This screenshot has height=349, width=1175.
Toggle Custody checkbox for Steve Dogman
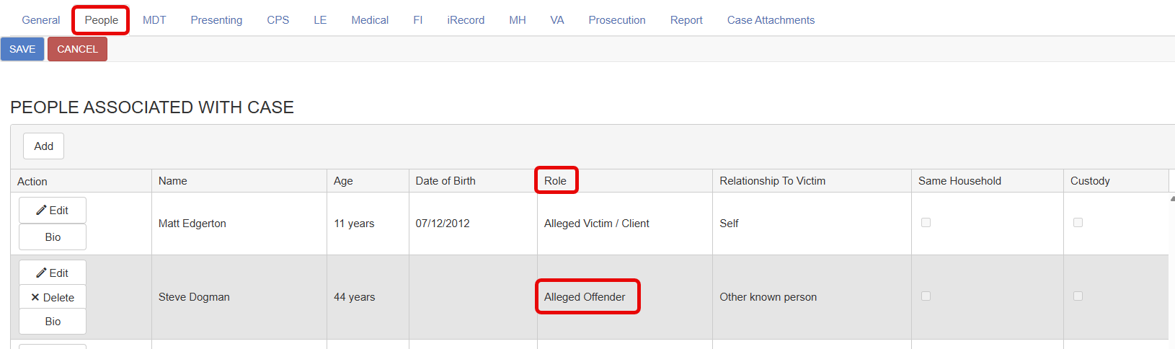pos(1078,296)
